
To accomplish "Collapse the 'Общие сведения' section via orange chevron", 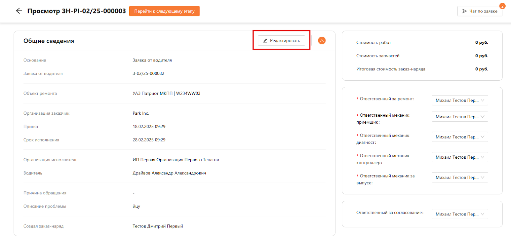I will pos(322,40).
